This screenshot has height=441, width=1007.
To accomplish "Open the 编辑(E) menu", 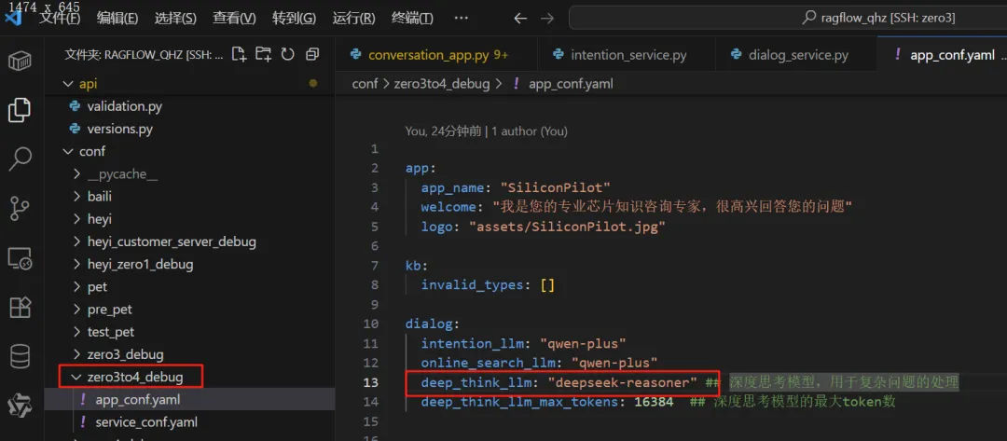I will (x=117, y=18).
